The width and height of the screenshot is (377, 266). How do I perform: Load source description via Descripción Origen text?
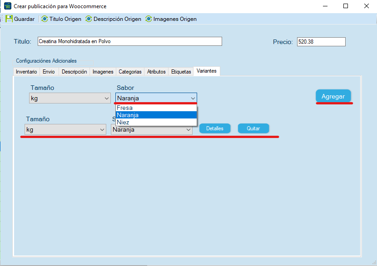click(117, 19)
